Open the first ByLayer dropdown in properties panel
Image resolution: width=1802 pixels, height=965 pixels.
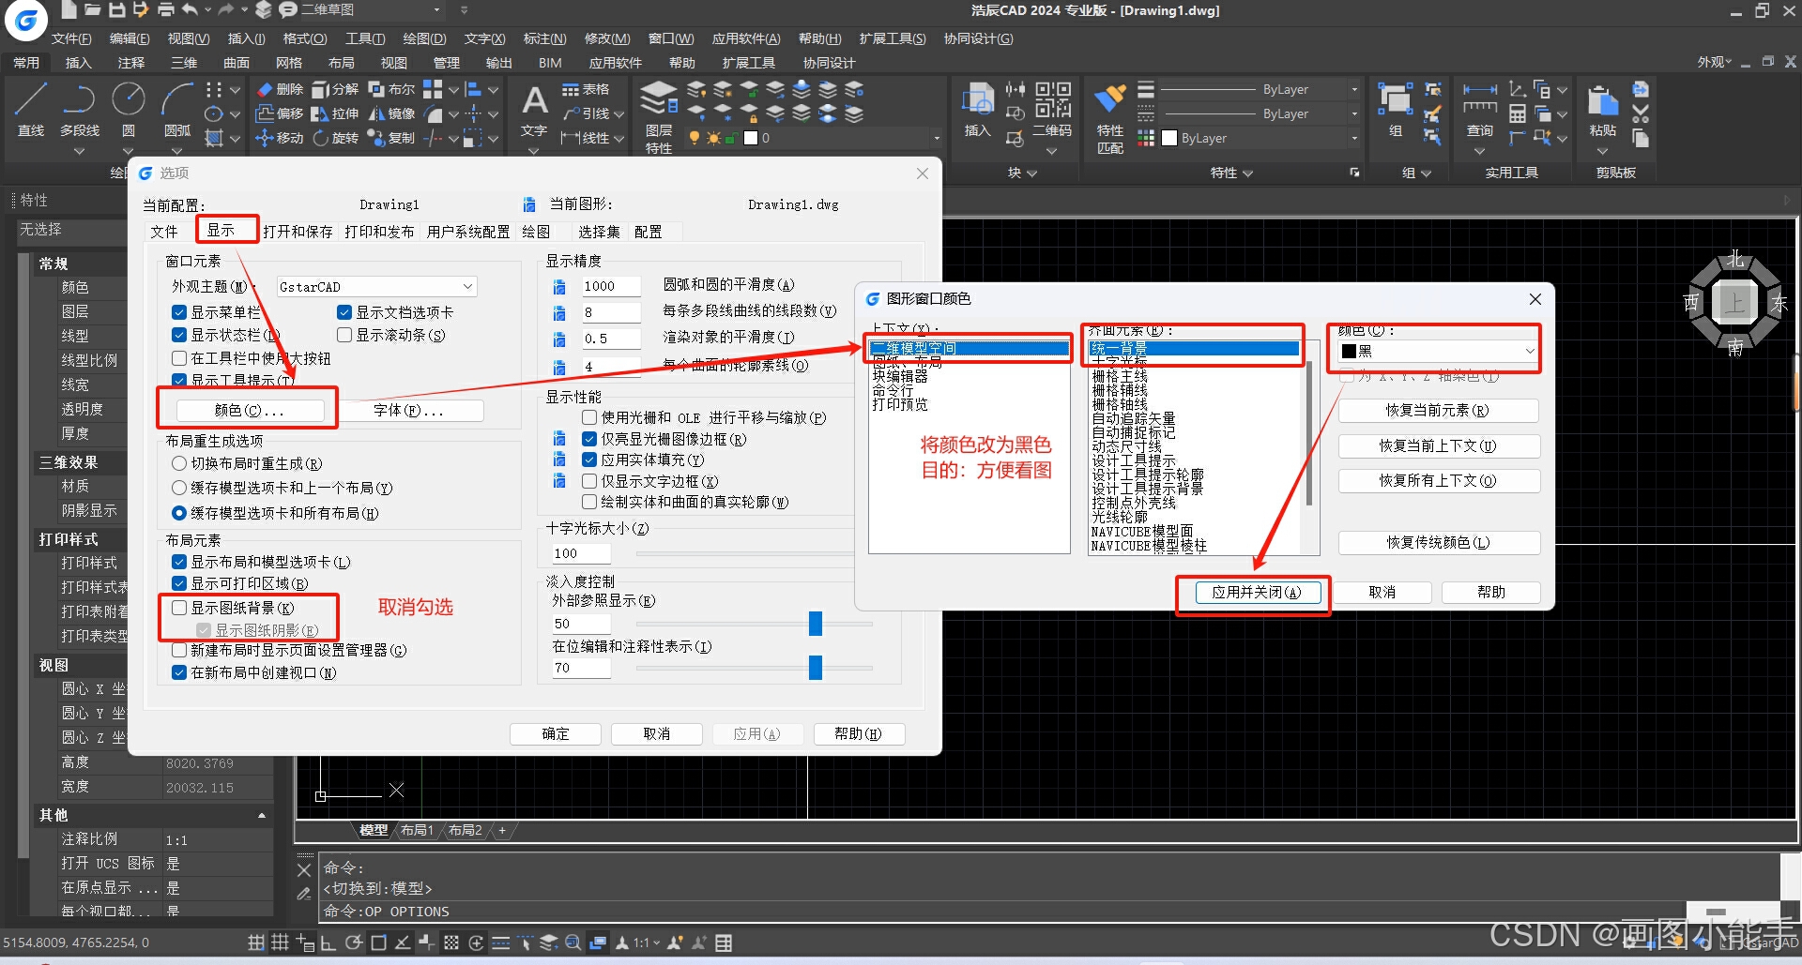tap(1354, 89)
